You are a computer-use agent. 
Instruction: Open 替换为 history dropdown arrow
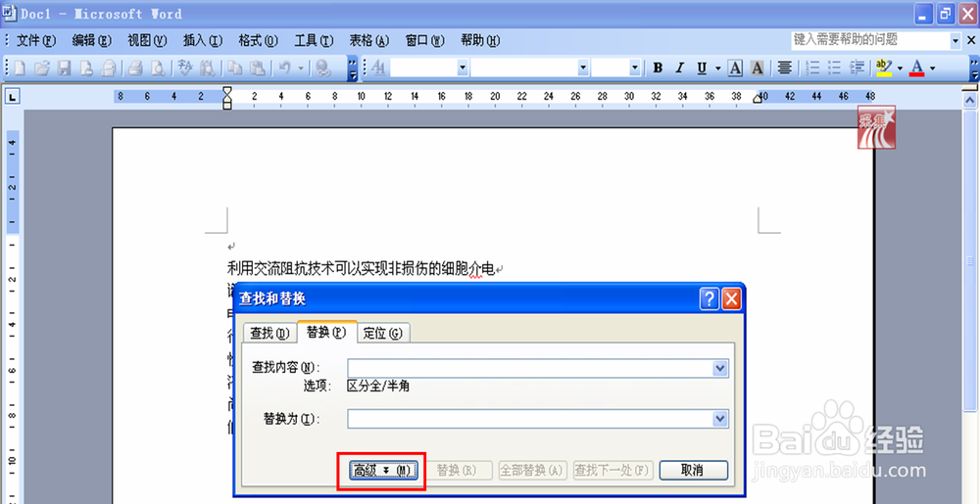click(720, 419)
